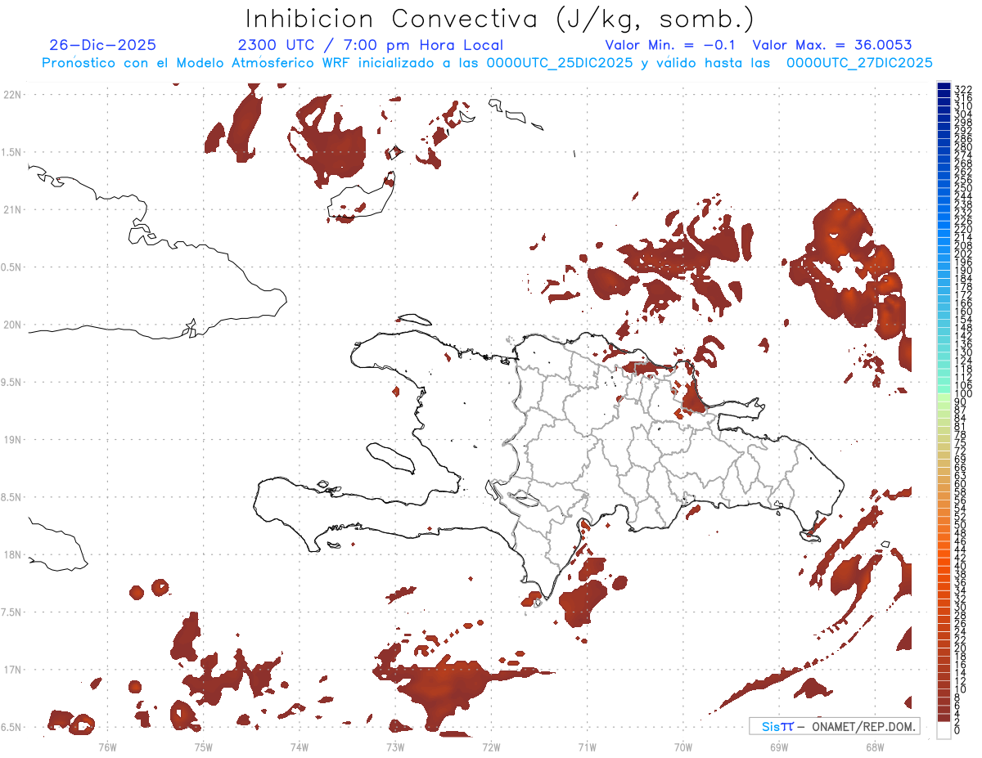Click the '60' value on the color scale
982x758 pixels.
[961, 483]
